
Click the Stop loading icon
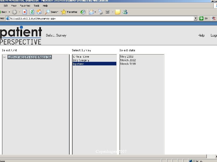(25, 12)
